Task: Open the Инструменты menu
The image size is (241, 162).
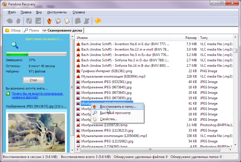Action: point(57,13)
